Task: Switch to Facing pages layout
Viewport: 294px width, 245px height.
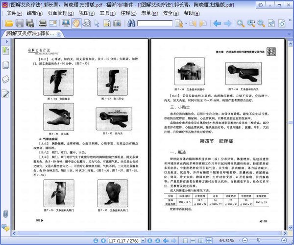Action: coord(200,241)
